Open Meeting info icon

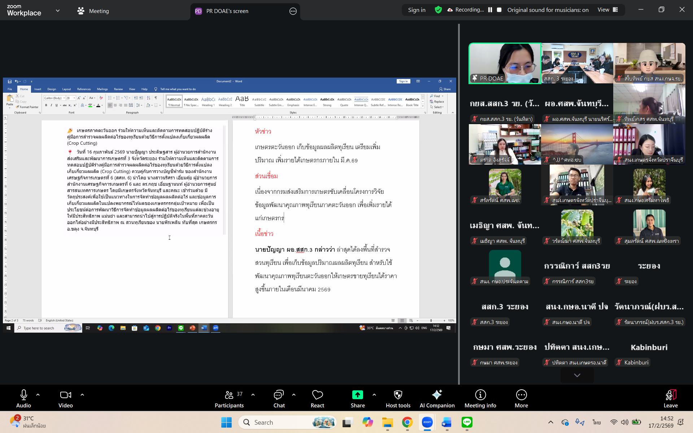click(480, 399)
